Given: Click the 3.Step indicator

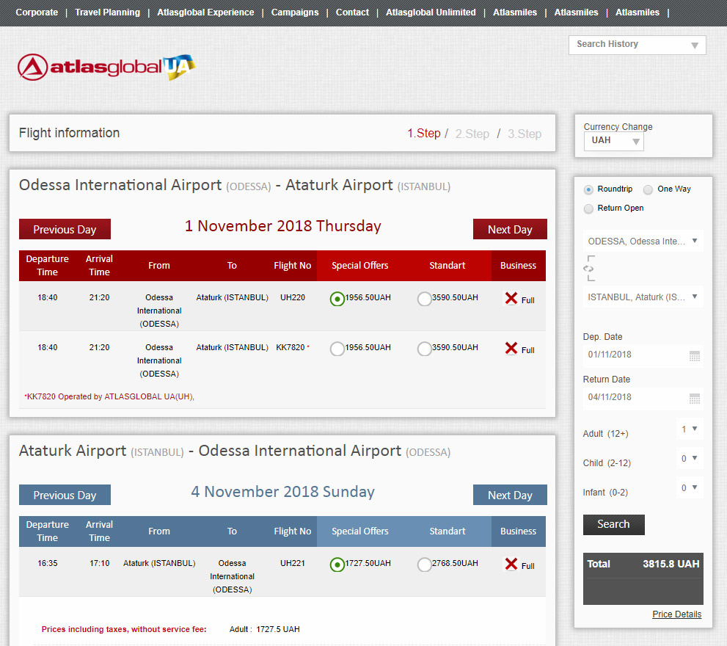Looking at the screenshot, I should pos(525,134).
